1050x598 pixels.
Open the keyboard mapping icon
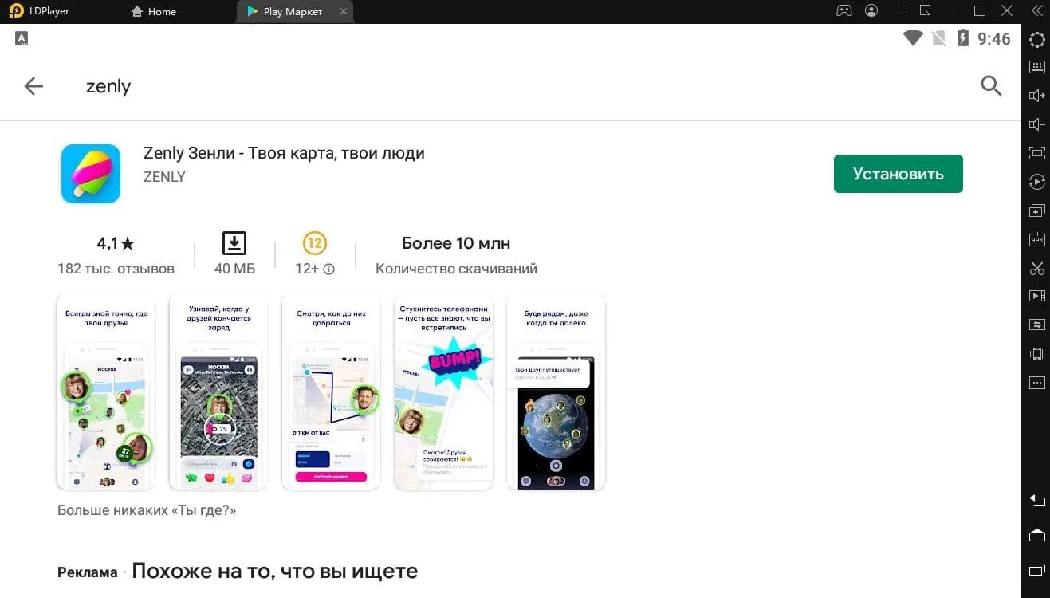coord(1036,67)
